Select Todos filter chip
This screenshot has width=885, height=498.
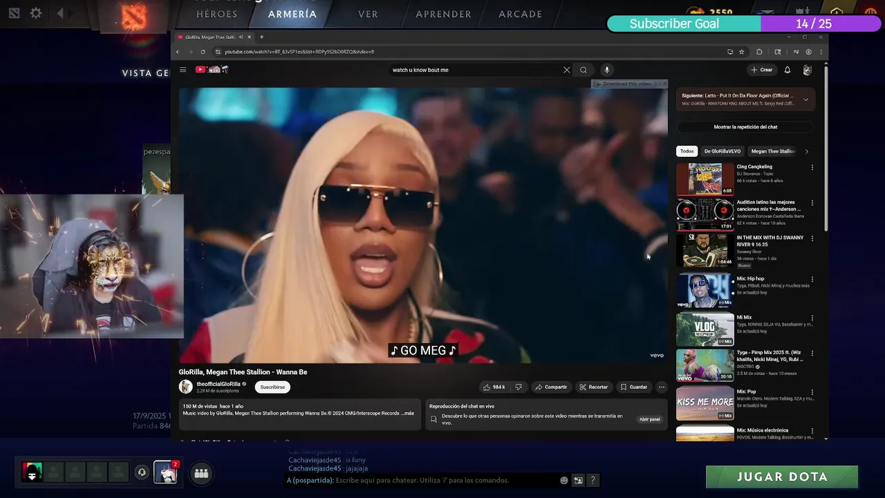pyautogui.click(x=687, y=151)
